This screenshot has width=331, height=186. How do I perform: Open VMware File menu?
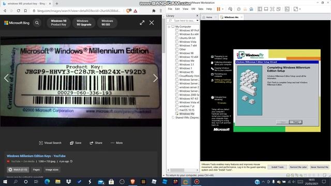170,9
